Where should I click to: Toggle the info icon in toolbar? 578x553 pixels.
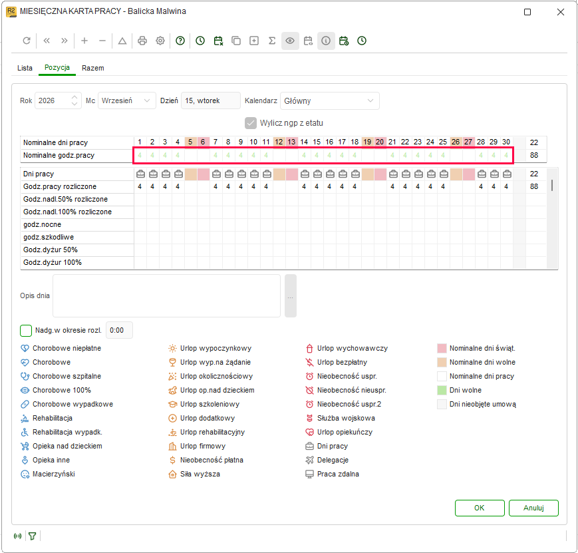326,41
